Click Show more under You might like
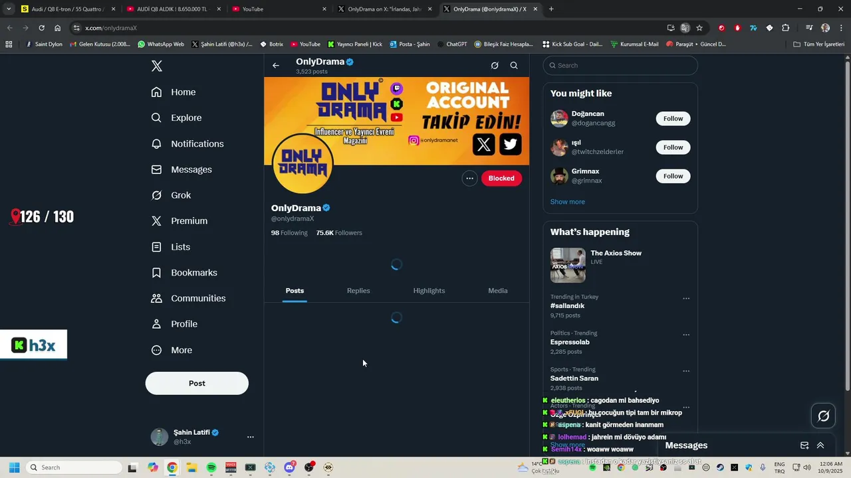 (x=568, y=202)
